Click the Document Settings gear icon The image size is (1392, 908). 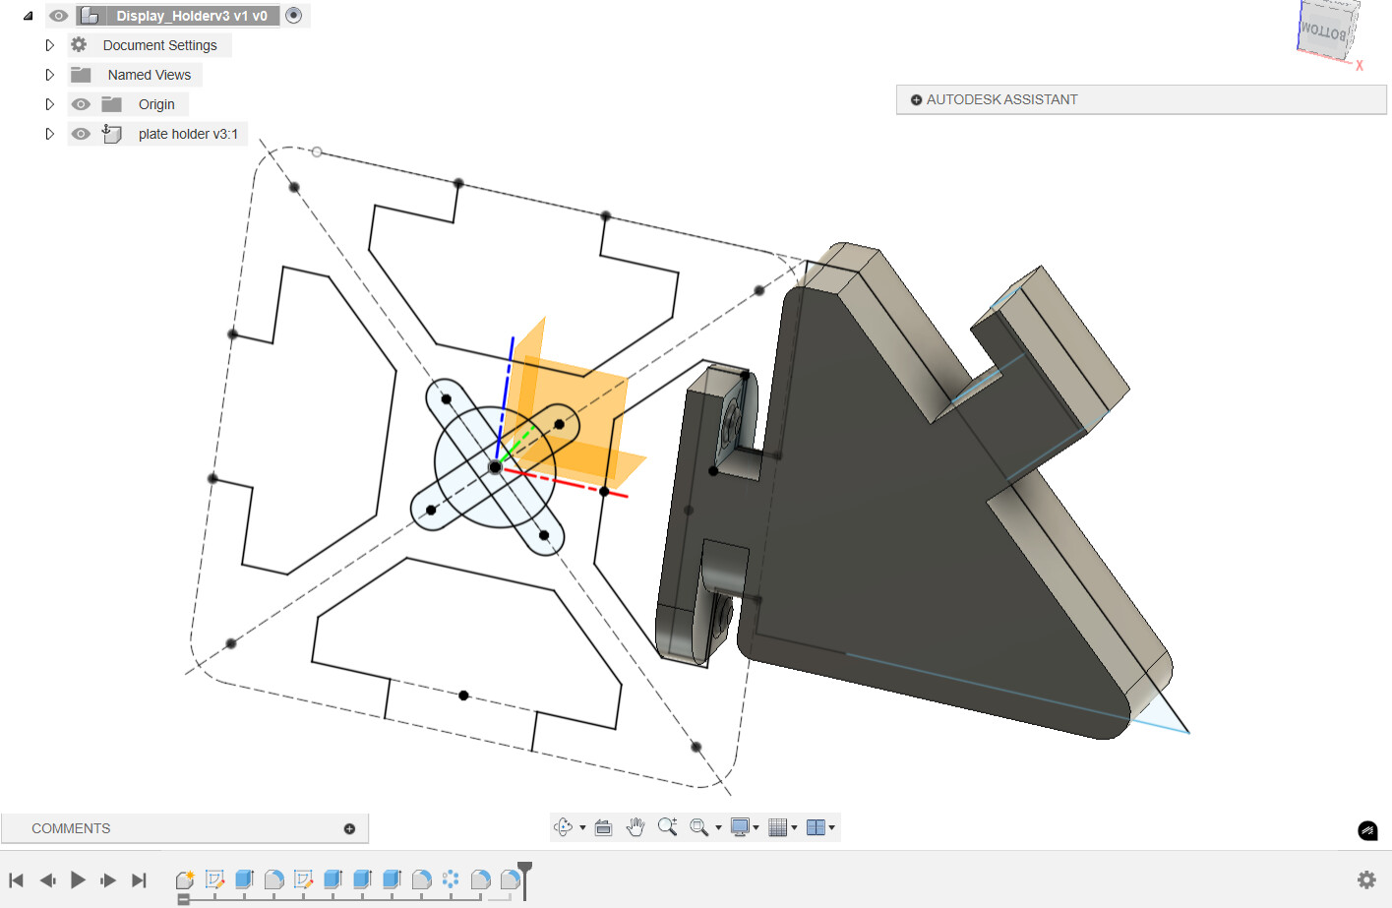pos(80,45)
